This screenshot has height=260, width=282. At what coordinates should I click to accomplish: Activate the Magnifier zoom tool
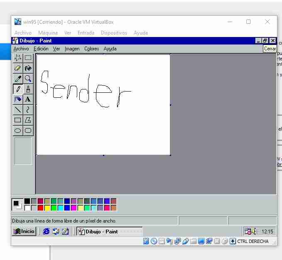coord(28,79)
